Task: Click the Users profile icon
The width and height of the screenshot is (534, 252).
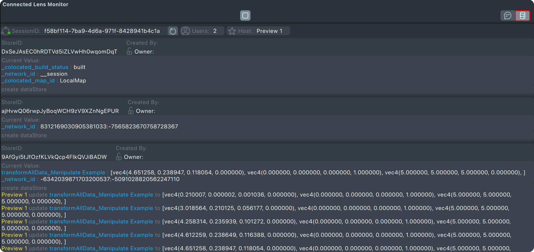Action: [185, 31]
